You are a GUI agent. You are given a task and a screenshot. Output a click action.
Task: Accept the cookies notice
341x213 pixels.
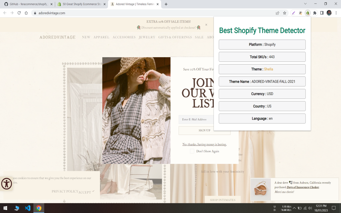(x=86, y=192)
